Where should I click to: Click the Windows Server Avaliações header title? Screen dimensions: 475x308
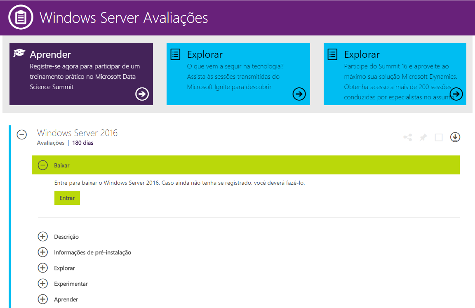(x=124, y=18)
